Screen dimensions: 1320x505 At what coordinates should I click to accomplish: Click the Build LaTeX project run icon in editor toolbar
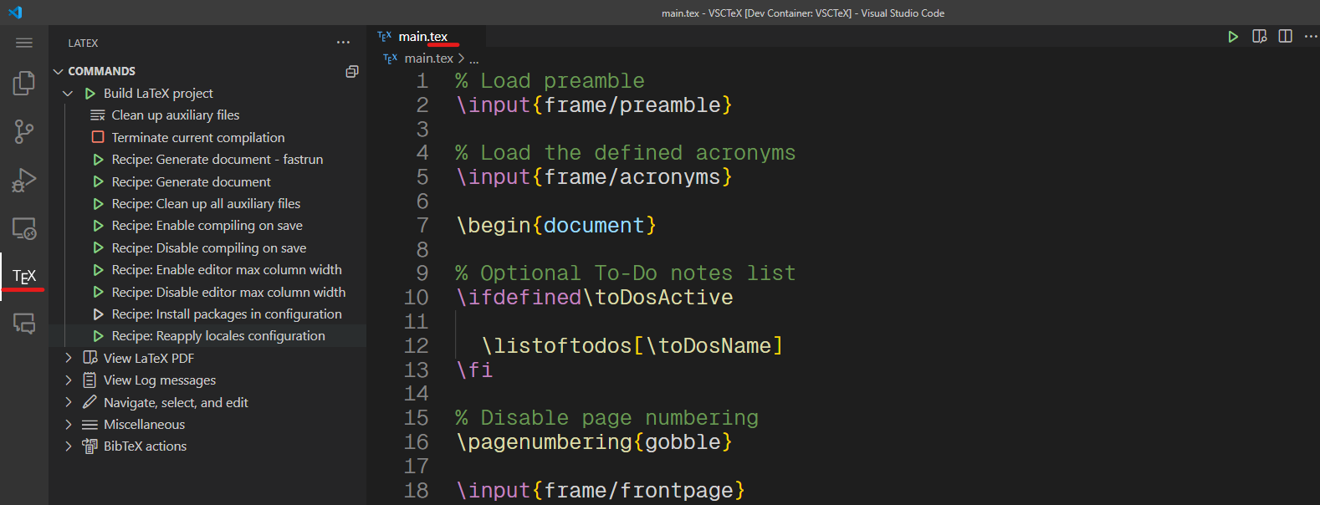click(1233, 36)
